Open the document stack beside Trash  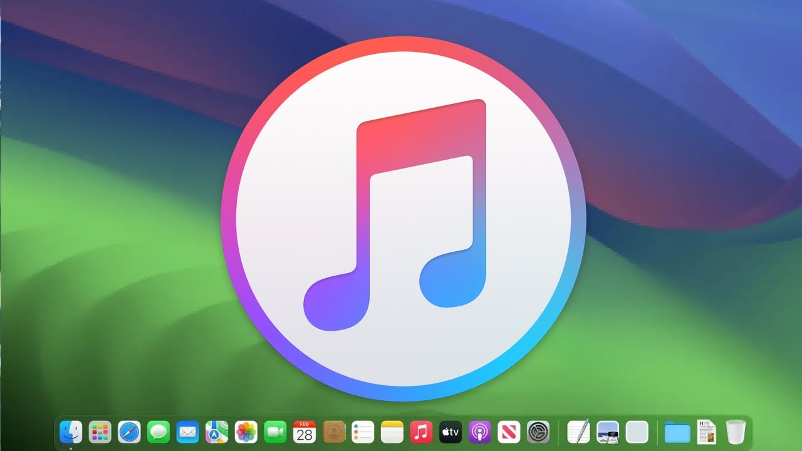coord(706,432)
